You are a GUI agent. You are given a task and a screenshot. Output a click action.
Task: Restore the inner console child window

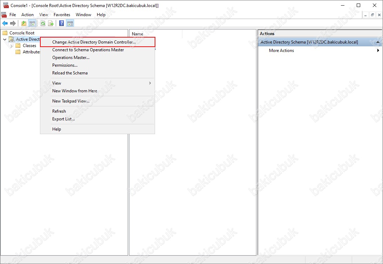pos(372,15)
